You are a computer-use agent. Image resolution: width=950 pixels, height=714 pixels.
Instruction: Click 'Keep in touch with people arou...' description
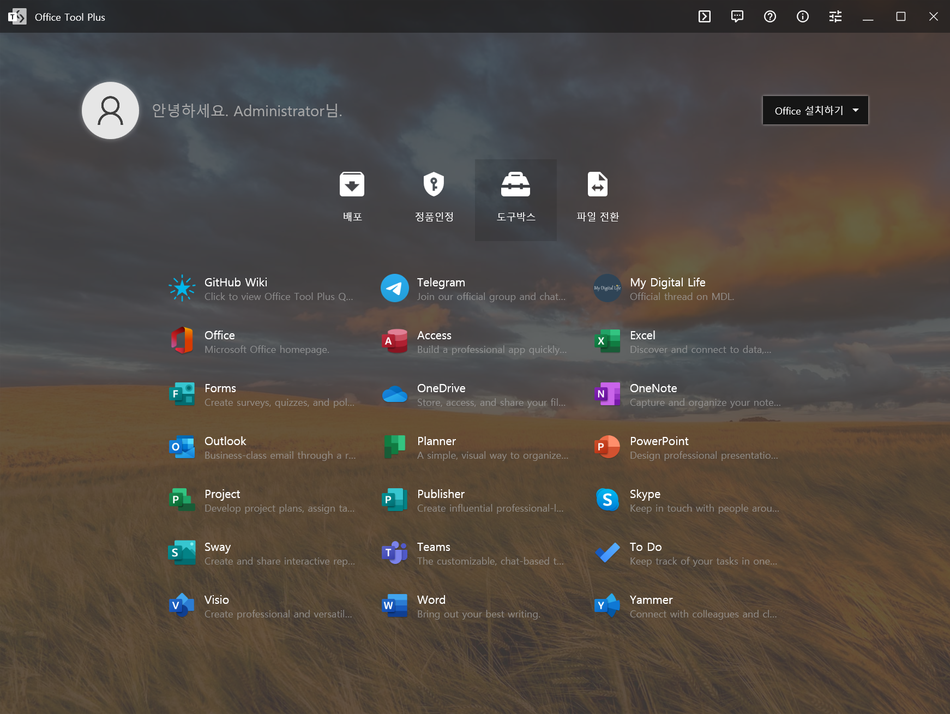tap(705, 508)
